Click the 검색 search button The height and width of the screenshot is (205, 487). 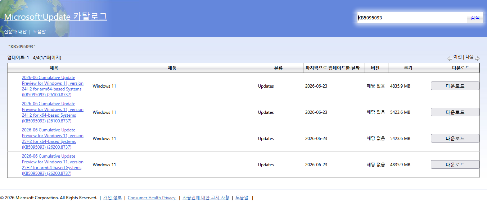(475, 18)
